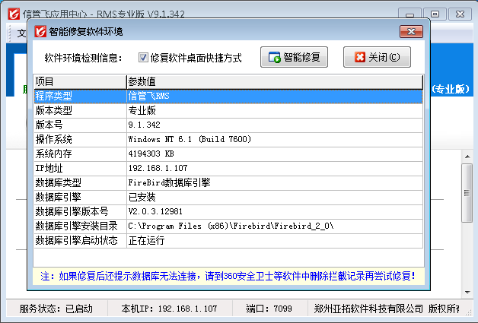The height and width of the screenshot is (323, 478).
Task: Click the 关闭 (close) button in the toolbar
Action: tap(377, 58)
